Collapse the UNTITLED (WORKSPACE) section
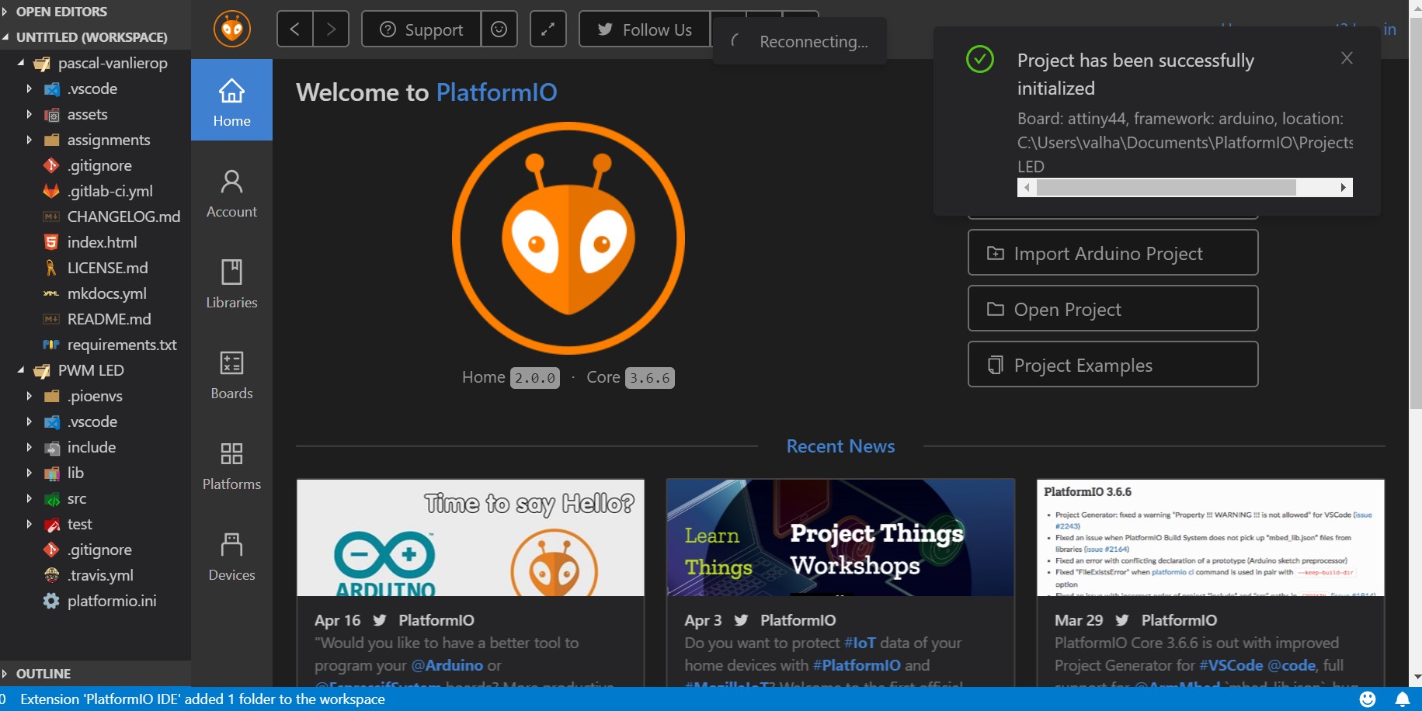This screenshot has height=711, width=1422. tap(5, 37)
